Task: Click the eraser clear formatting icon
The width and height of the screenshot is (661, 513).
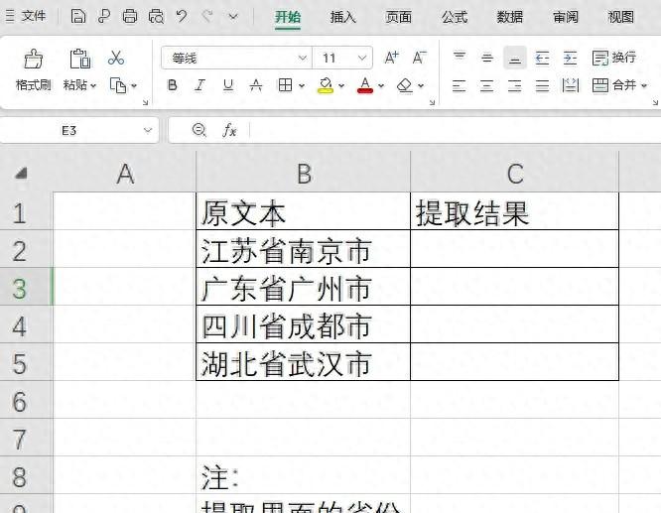Action: coord(405,85)
